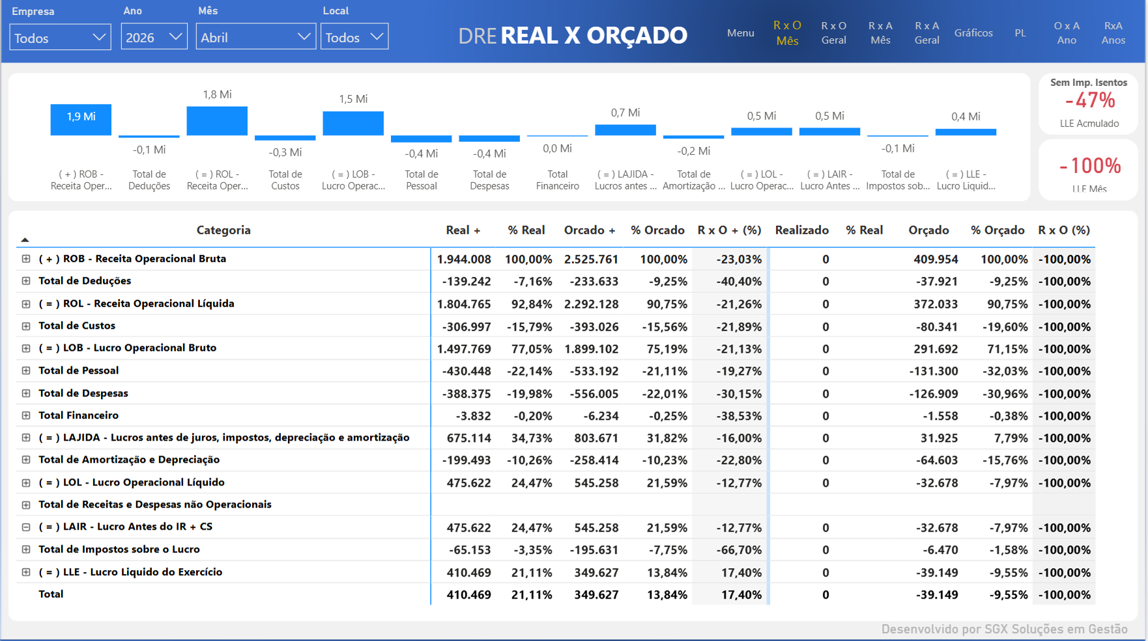Sort by Categoria column header
The width and height of the screenshot is (1148, 641).
click(223, 230)
